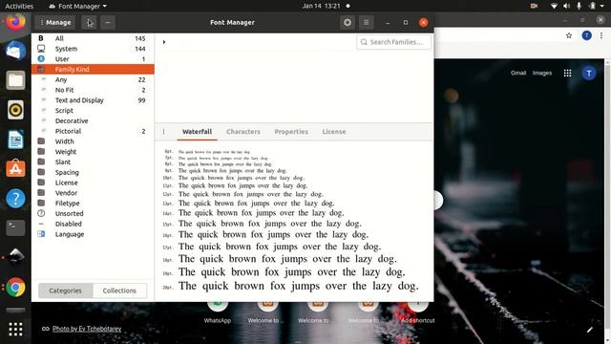Select the No Fit entry
The height and width of the screenshot is (344, 611).
tap(93, 90)
